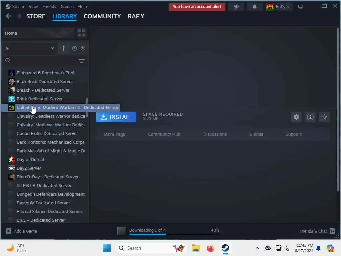Open the notifications bell
Image resolution: width=341 pixels, height=256 pixels.
(255, 7)
